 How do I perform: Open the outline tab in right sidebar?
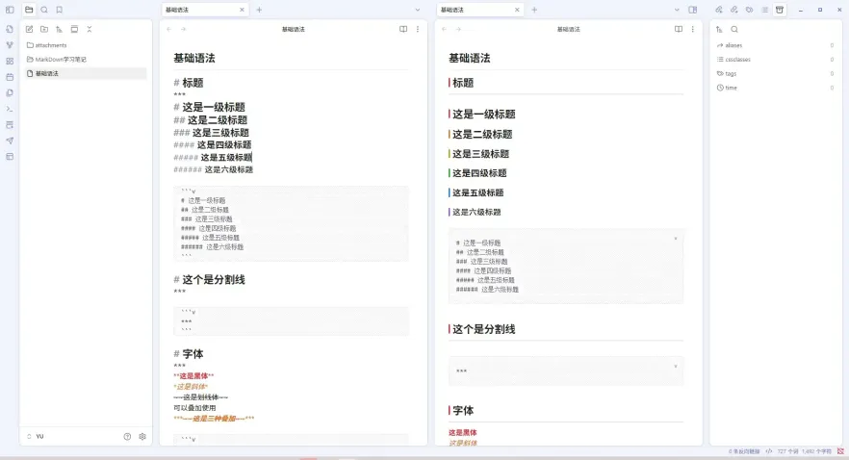pyautogui.click(x=764, y=10)
